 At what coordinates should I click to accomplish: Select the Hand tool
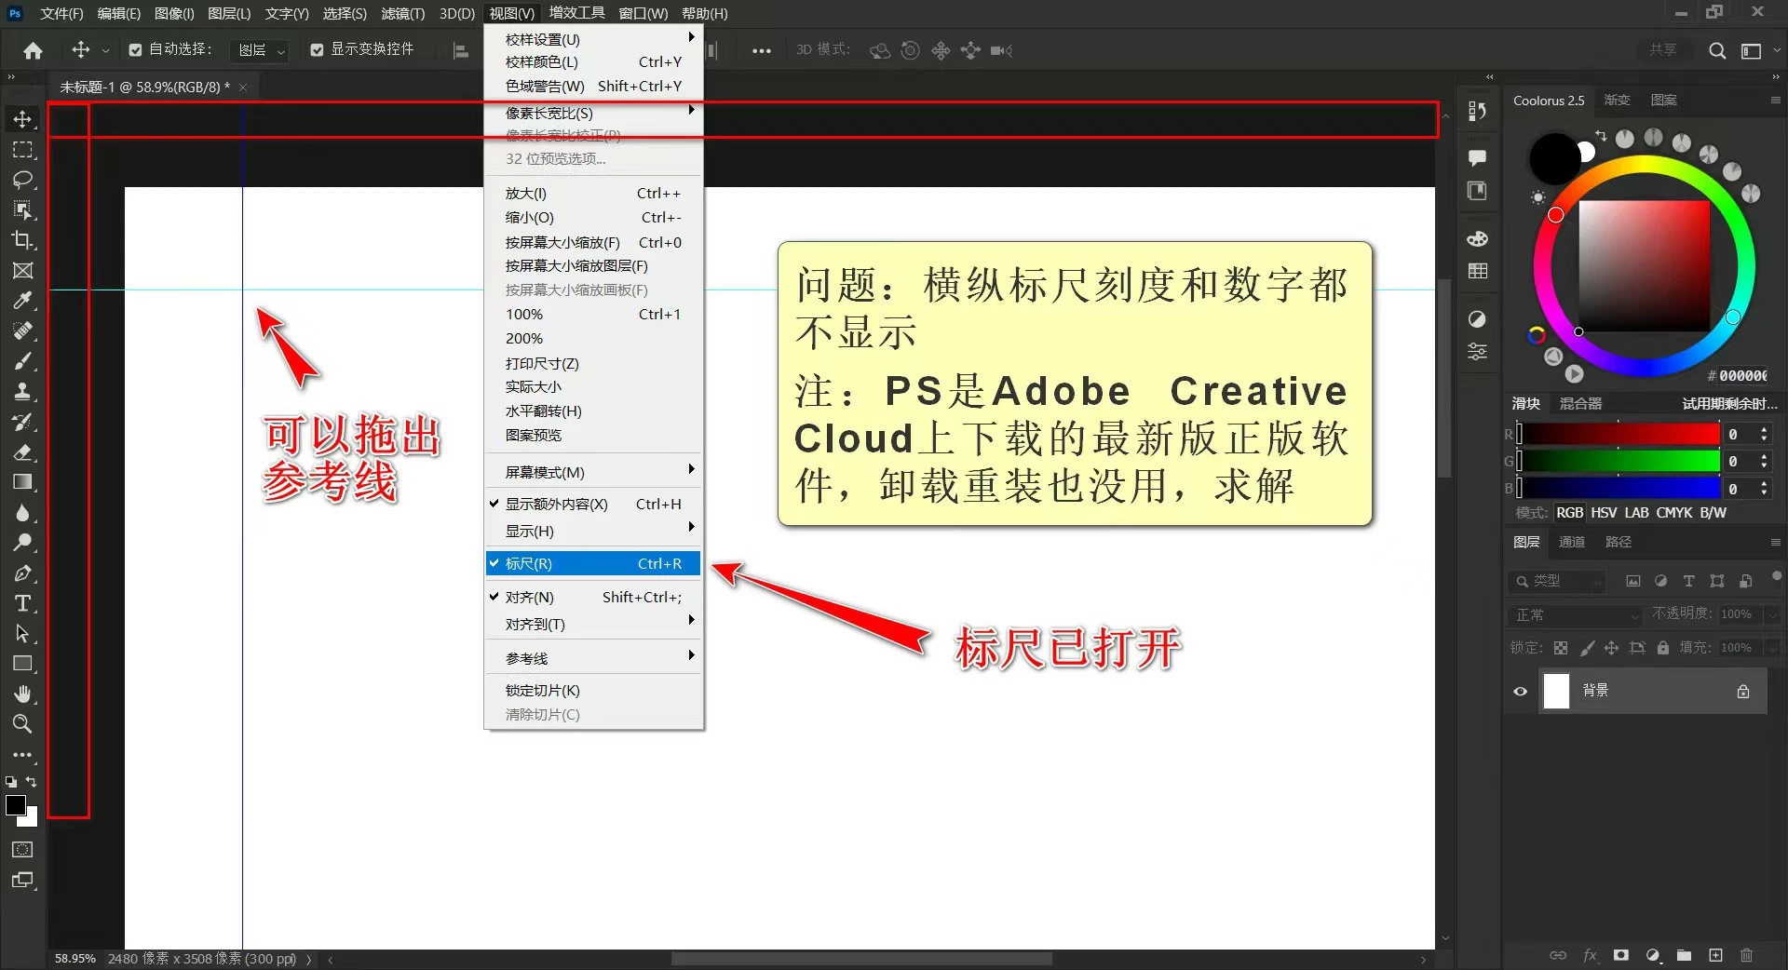22,694
